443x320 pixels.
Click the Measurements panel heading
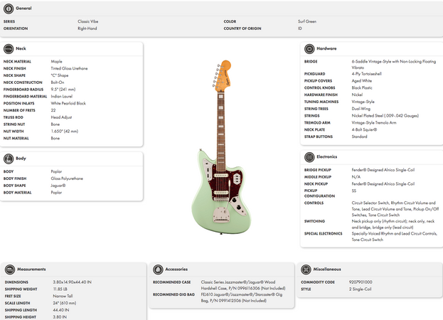click(x=31, y=270)
